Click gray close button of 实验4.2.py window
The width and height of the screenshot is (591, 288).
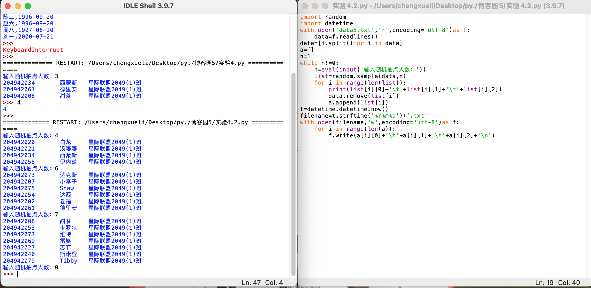[x=305, y=6]
